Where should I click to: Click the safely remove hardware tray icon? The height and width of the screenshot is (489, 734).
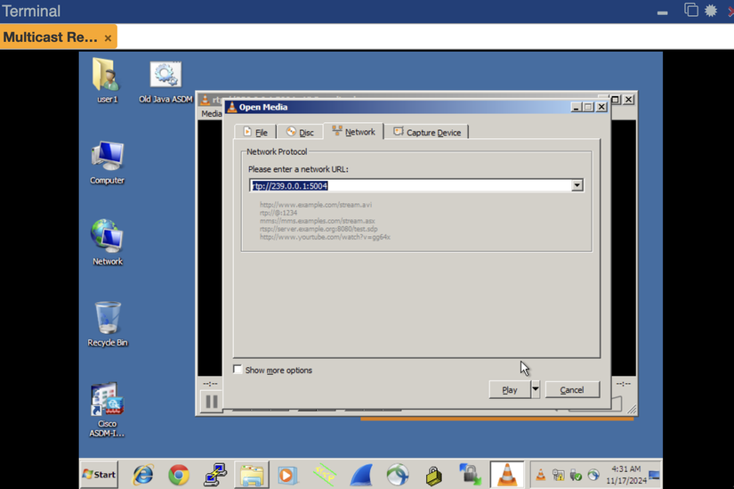pyautogui.click(x=576, y=475)
